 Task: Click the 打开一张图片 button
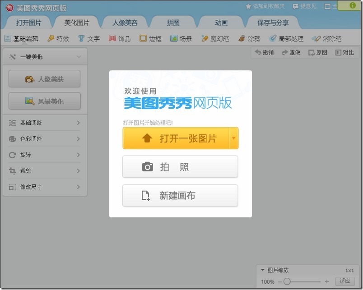pos(176,138)
